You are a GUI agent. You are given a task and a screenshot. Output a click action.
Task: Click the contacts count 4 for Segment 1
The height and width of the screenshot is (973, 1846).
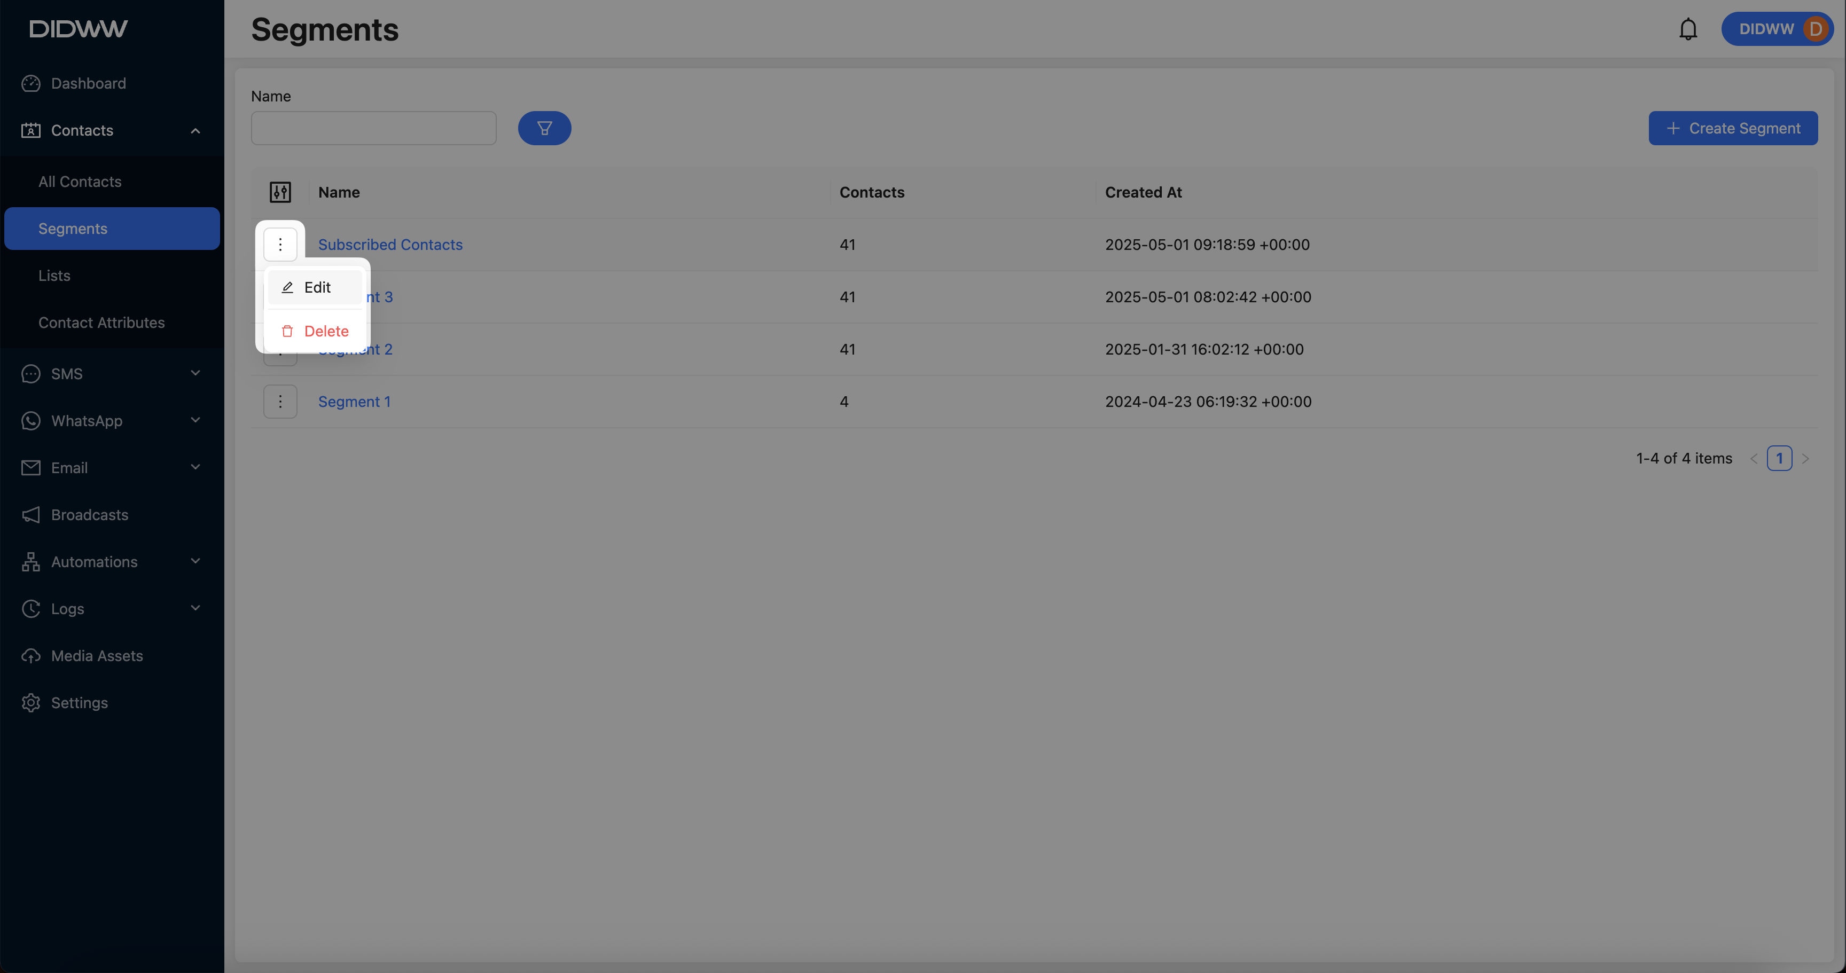[x=844, y=401]
